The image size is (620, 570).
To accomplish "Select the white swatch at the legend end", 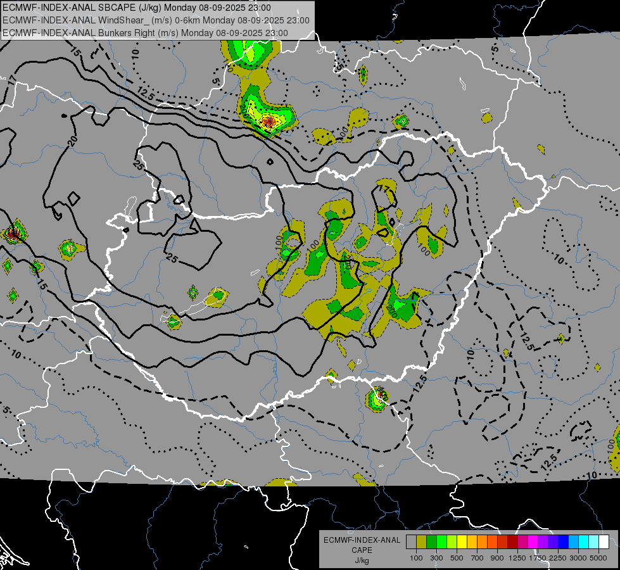I will pyautogui.click(x=604, y=541).
